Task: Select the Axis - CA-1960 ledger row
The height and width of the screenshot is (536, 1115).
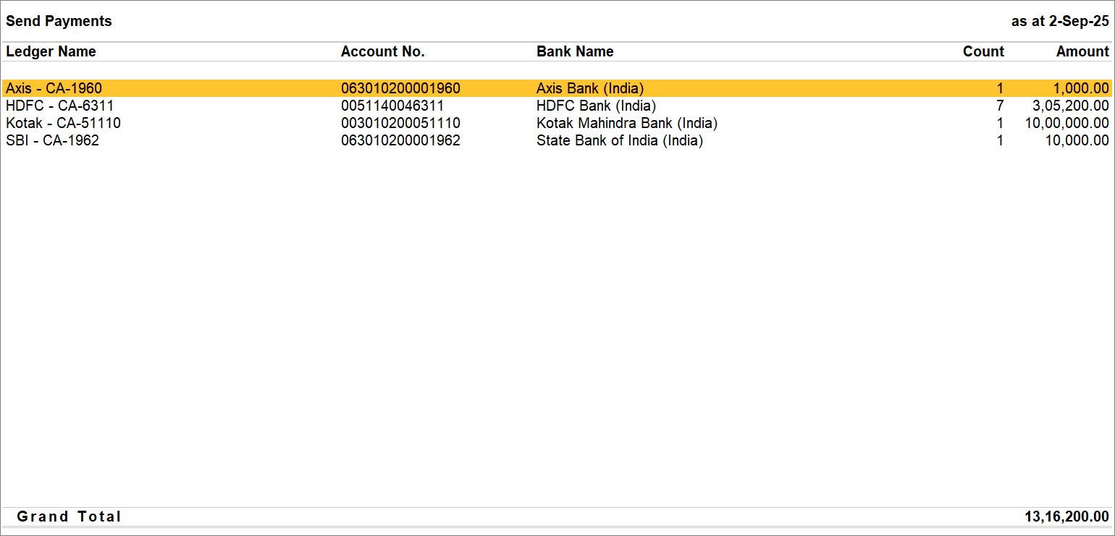Action: [x=54, y=88]
